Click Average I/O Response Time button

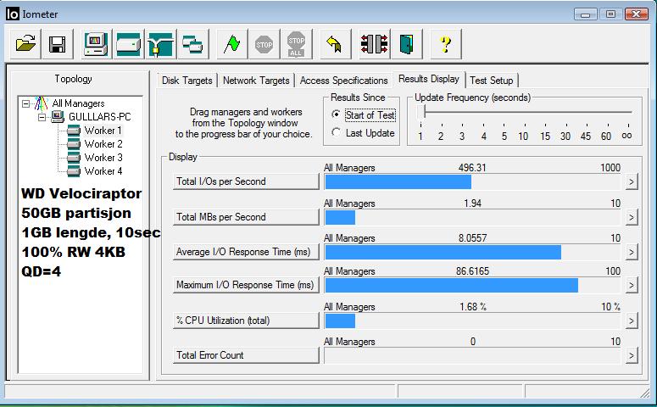pos(246,252)
